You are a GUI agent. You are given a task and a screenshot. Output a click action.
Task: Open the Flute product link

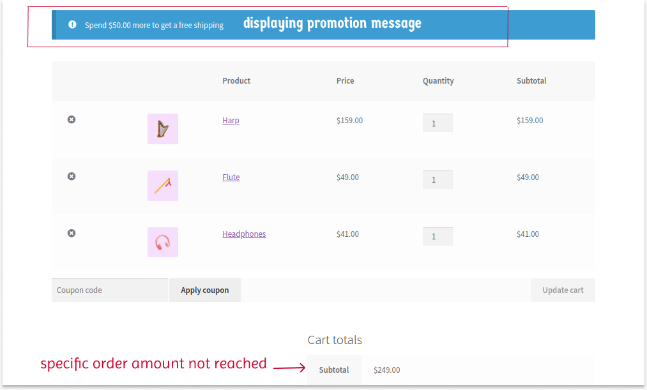coord(231,177)
